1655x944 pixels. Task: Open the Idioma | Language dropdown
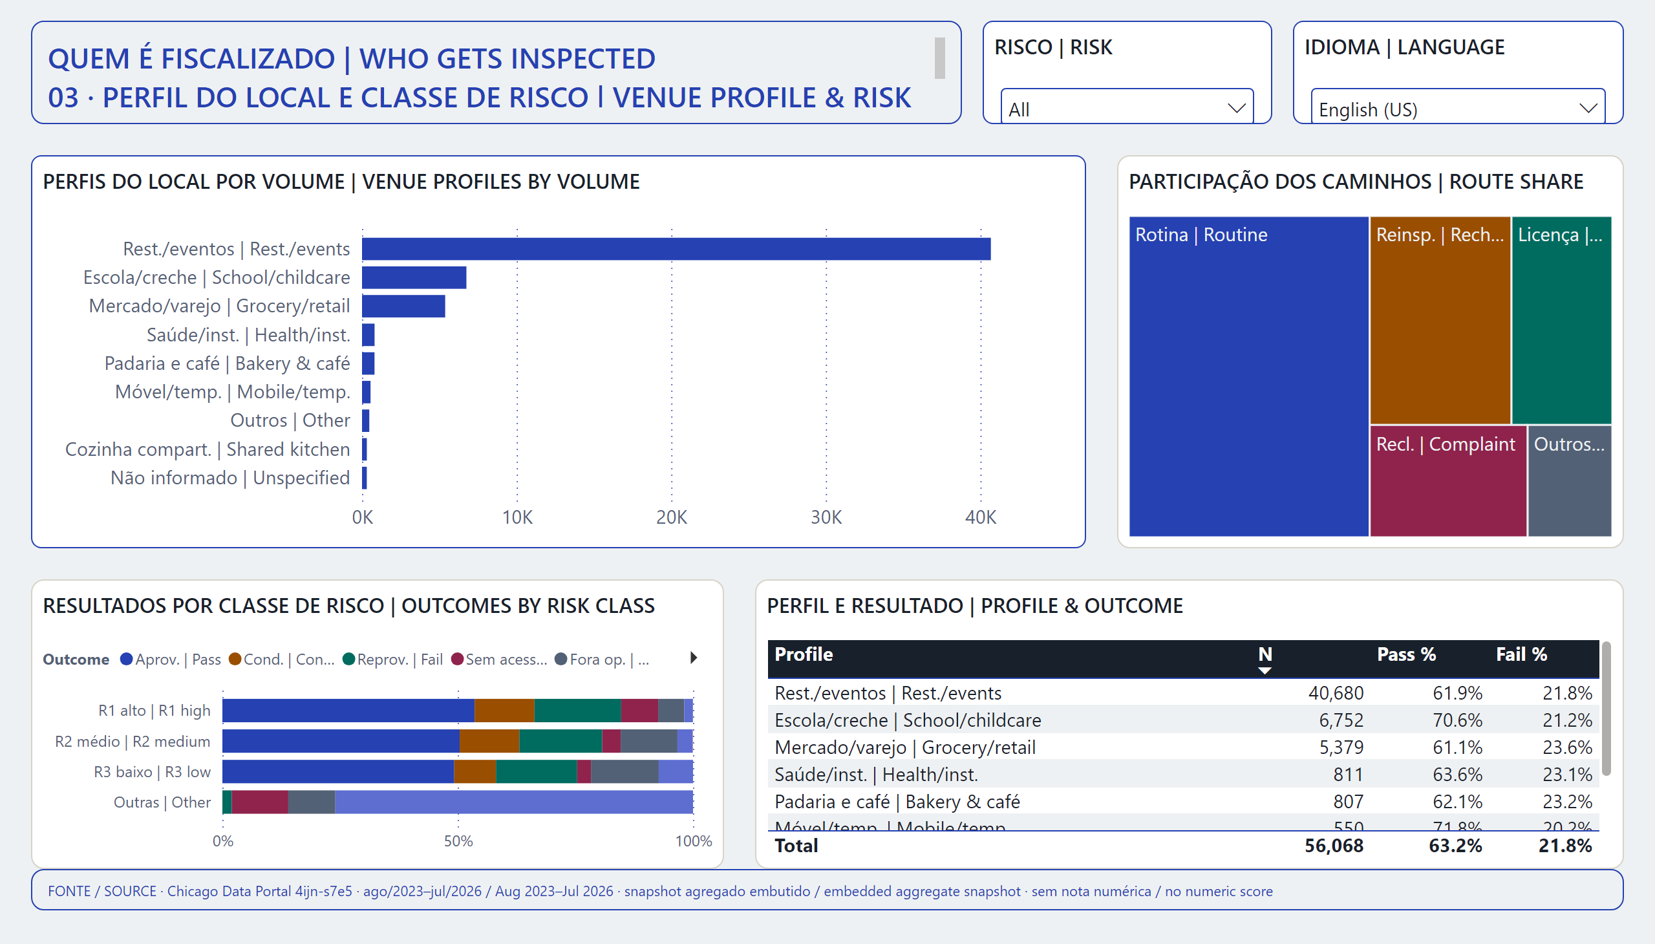[1457, 107]
